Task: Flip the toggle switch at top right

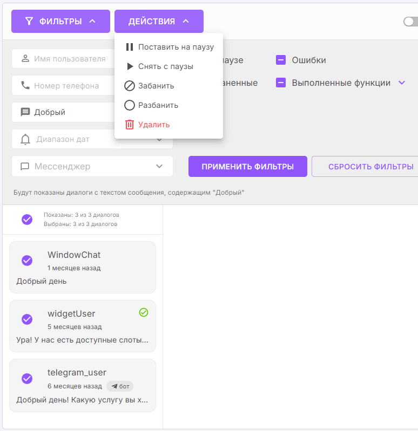Action: click(x=410, y=22)
